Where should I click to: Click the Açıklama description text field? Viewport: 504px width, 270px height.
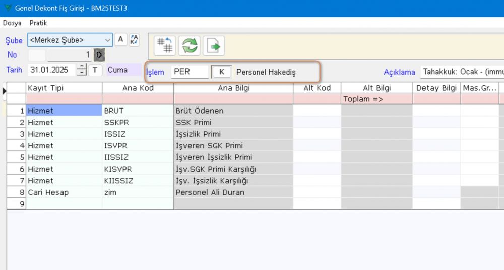pyautogui.click(x=462, y=72)
